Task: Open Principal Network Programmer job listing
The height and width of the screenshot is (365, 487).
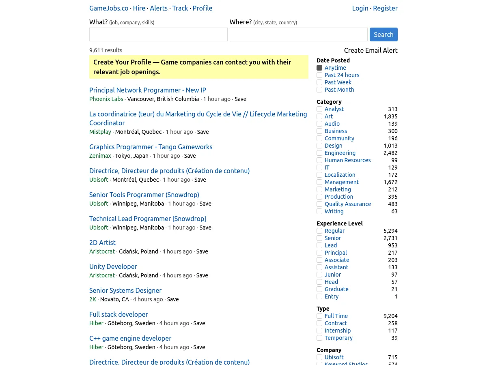Action: click(148, 90)
